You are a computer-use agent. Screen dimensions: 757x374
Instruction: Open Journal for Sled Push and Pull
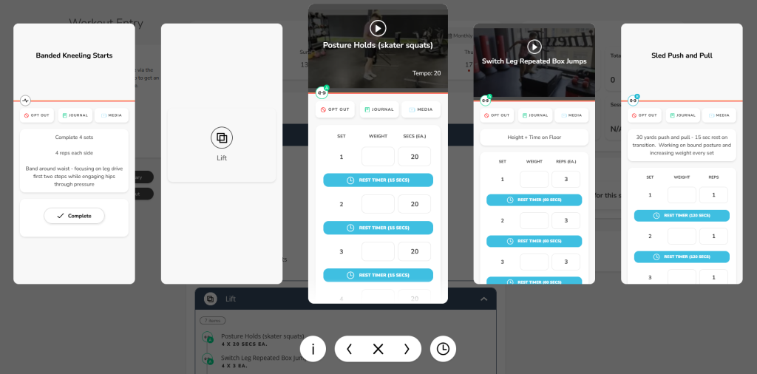pyautogui.click(x=682, y=115)
